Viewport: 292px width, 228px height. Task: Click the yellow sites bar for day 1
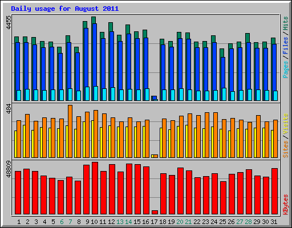click(x=15, y=144)
